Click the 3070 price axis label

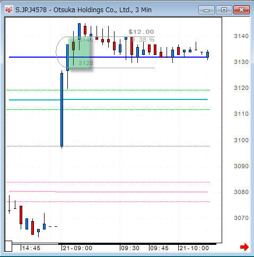click(241, 218)
